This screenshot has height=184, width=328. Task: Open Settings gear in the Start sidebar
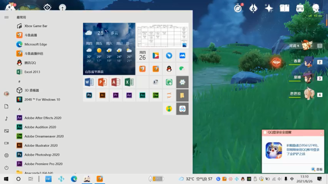7,155
